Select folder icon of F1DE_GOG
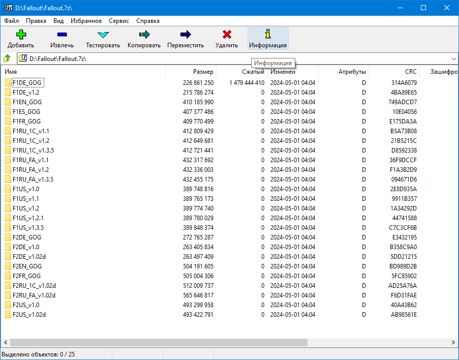The width and height of the screenshot is (459, 360). [x=8, y=82]
